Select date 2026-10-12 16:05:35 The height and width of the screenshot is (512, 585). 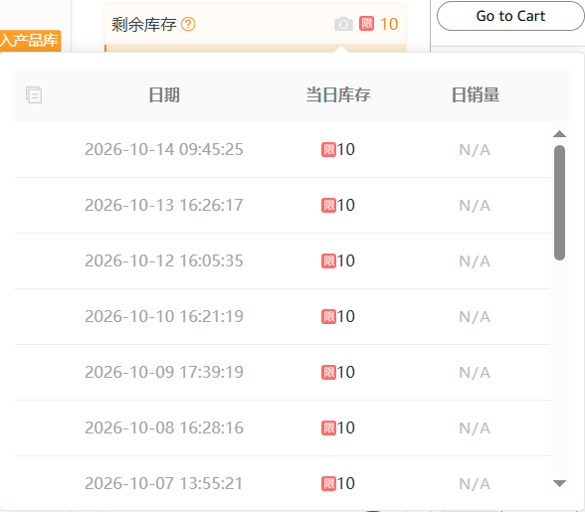[164, 260]
